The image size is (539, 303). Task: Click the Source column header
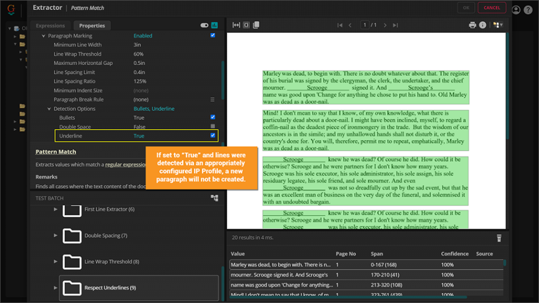point(485,254)
